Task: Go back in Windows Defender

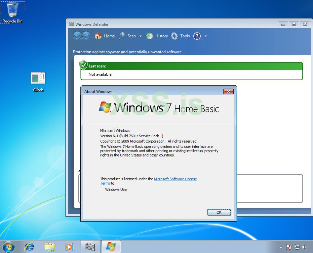Action: tap(77, 36)
